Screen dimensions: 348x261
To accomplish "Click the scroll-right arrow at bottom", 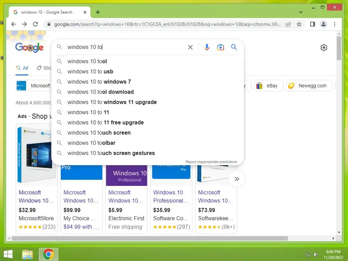I will (x=333, y=239).
